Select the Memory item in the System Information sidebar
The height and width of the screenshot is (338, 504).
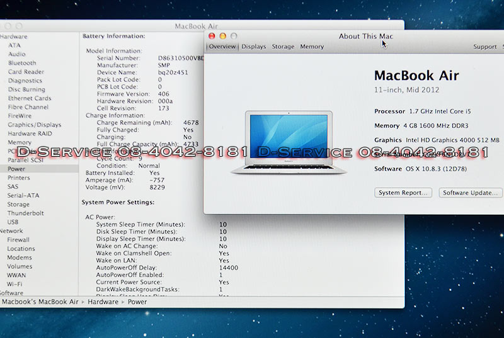coord(20,142)
